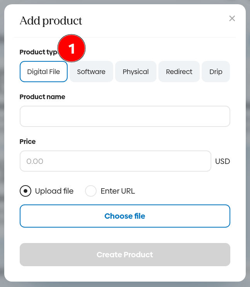Click the red step 1 badge
The height and width of the screenshot is (287, 250).
(71, 48)
